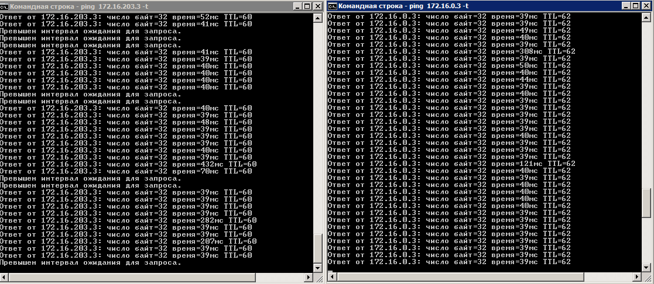Screen dimensions: 654x284
Task: Click the reply line with время=52мс
Action: [126, 17]
